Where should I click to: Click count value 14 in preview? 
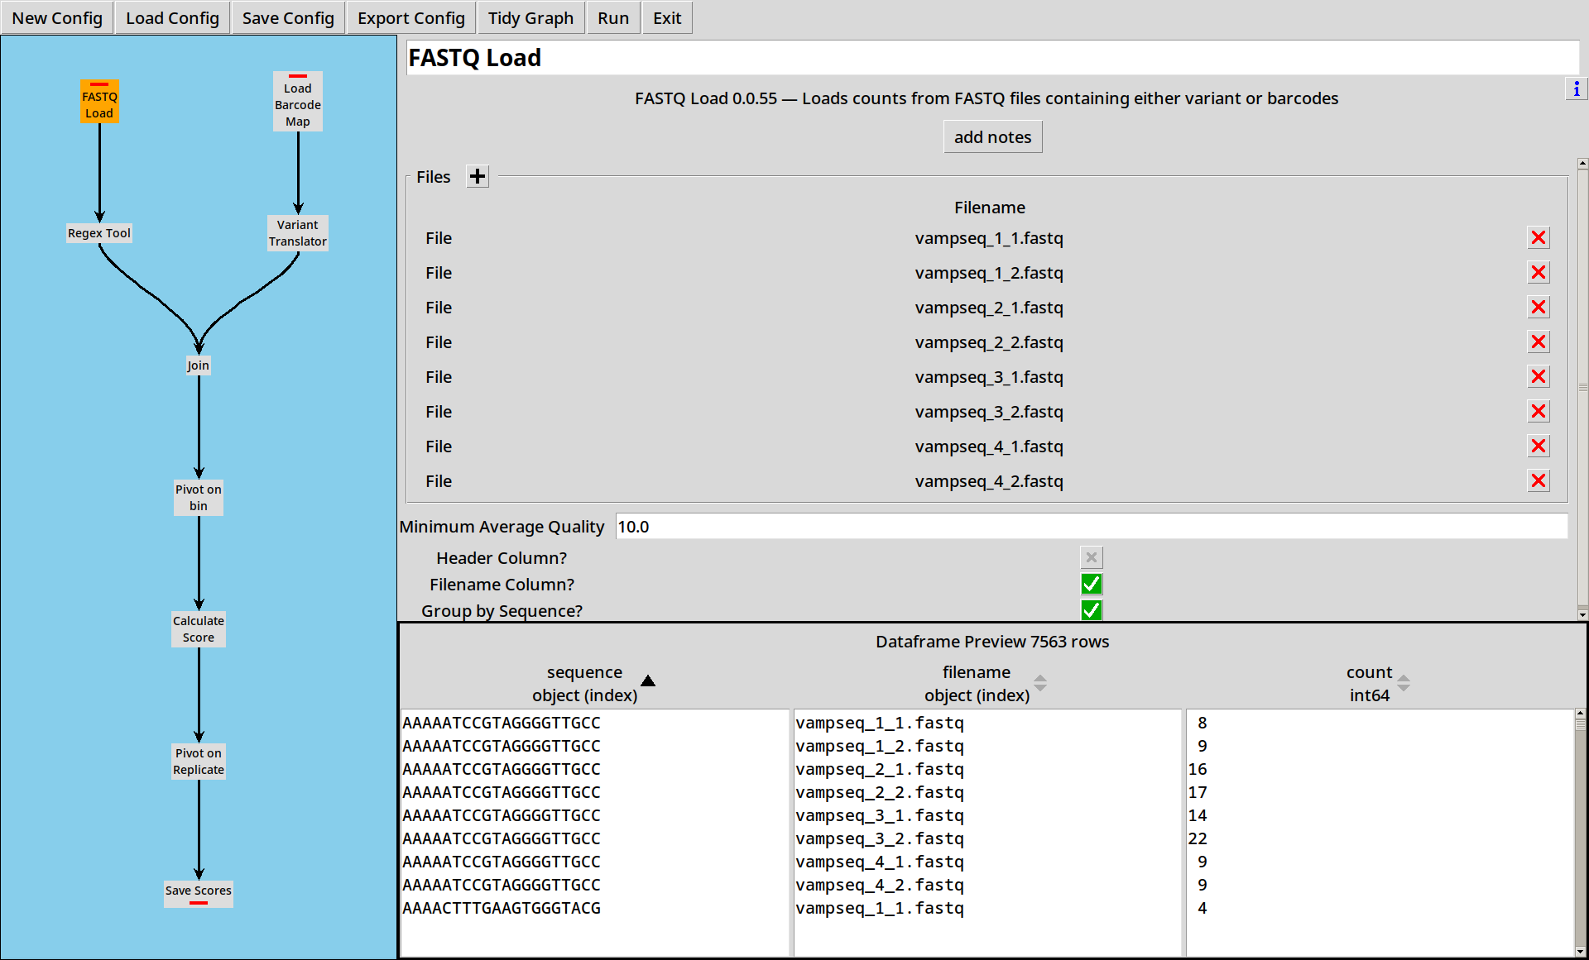tap(1198, 815)
